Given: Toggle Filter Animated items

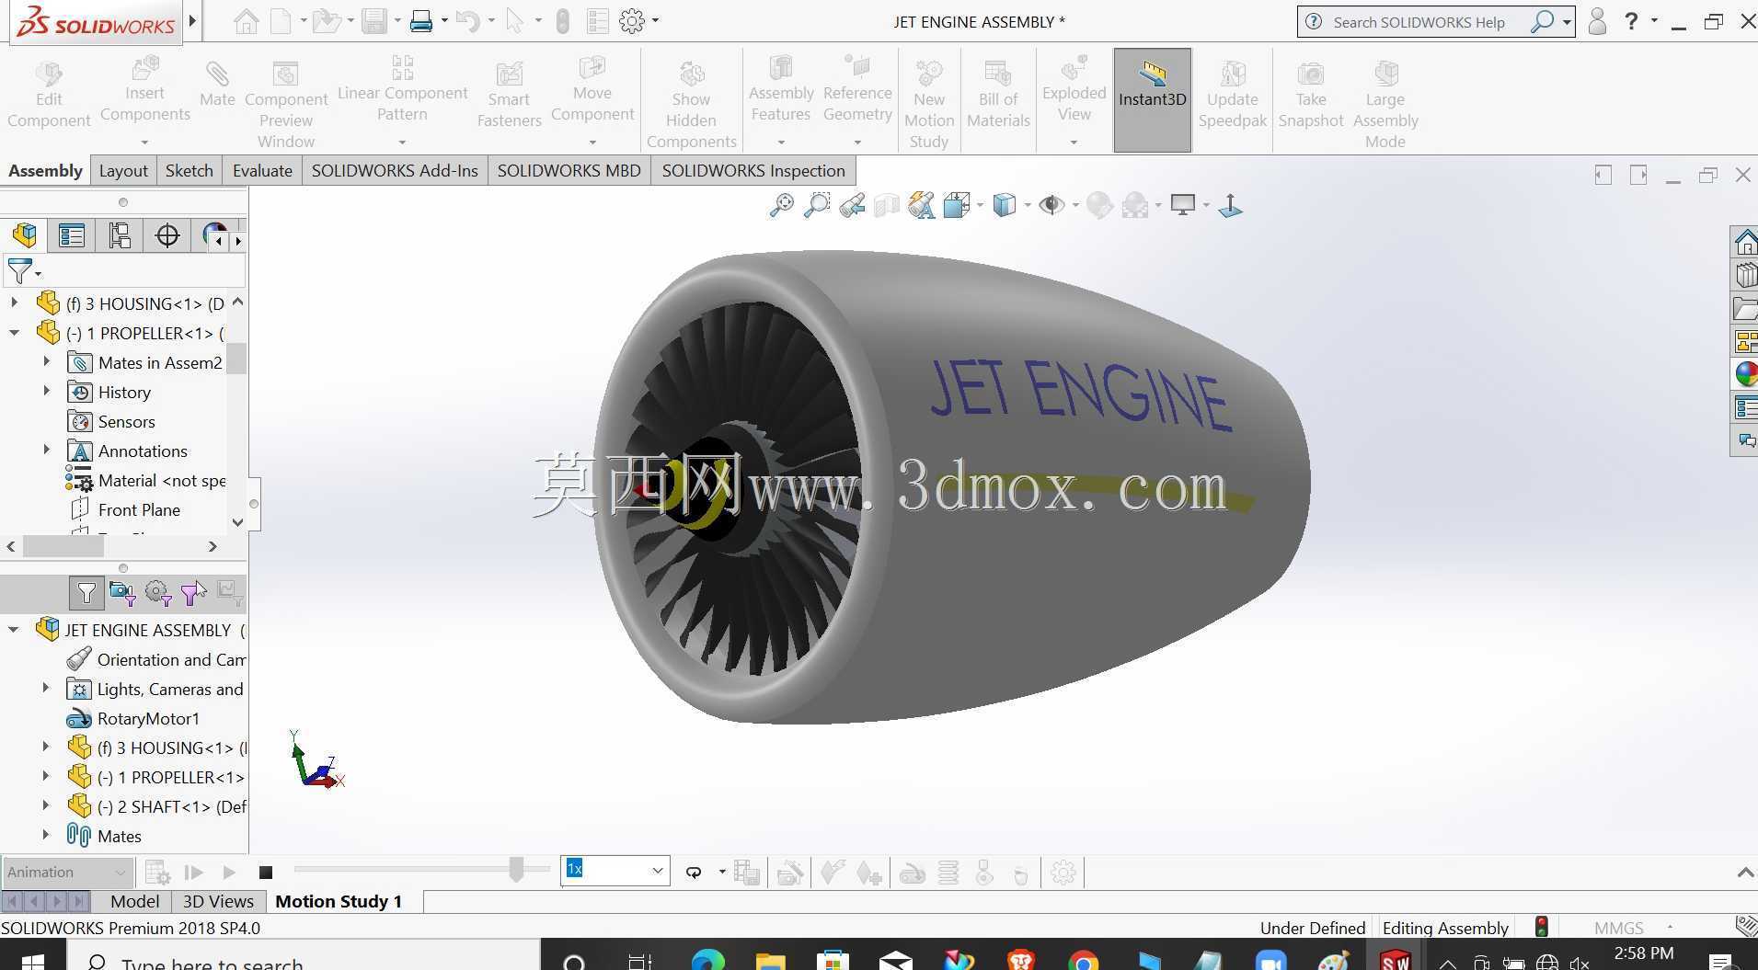Looking at the screenshot, I should click(121, 593).
